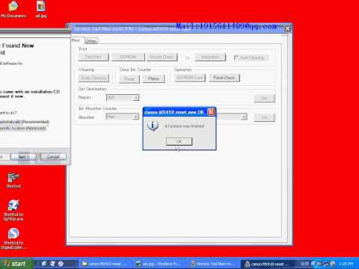The image size is (359, 269).
Task: Click Cancel in Found New Hardware wizard
Action: [x=53, y=157]
